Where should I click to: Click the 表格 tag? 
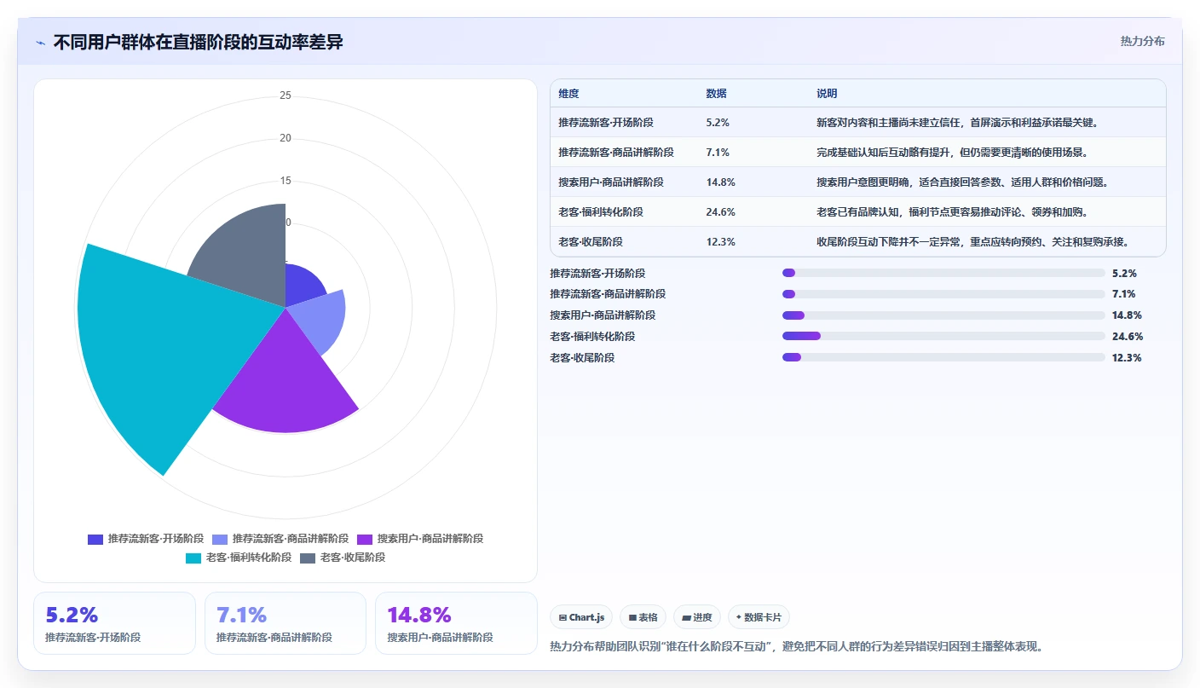[643, 617]
